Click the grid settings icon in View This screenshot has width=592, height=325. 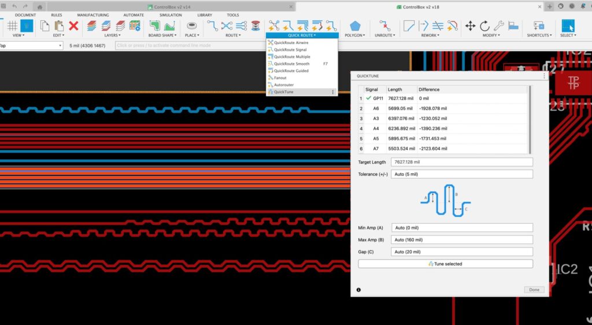12,25
